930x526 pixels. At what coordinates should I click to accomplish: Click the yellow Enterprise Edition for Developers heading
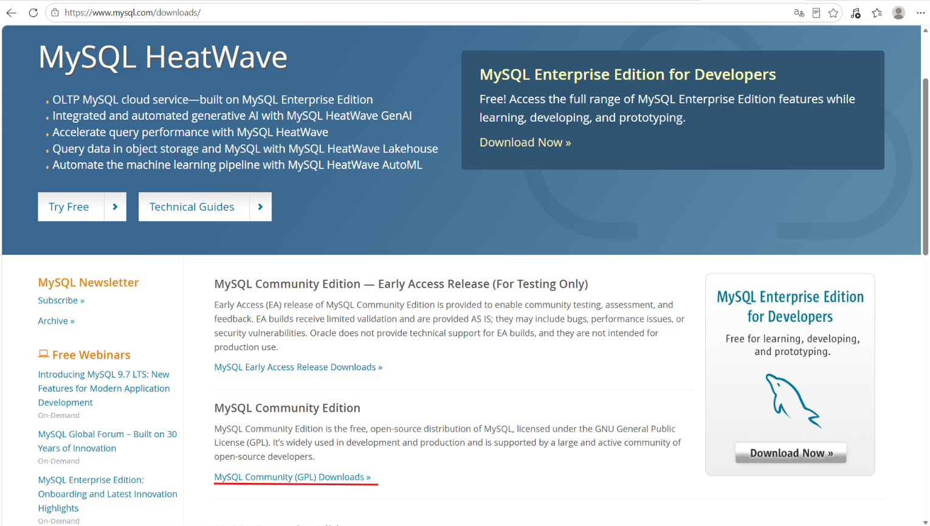click(628, 74)
